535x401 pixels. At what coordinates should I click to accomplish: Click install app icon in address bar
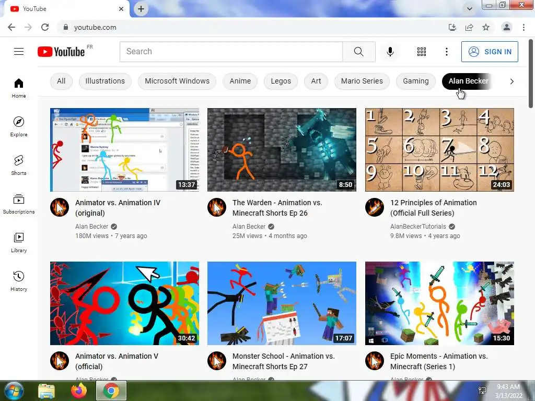click(452, 27)
